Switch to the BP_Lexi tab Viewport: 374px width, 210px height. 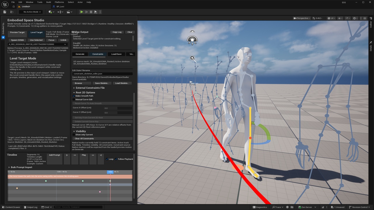tap(60, 6)
